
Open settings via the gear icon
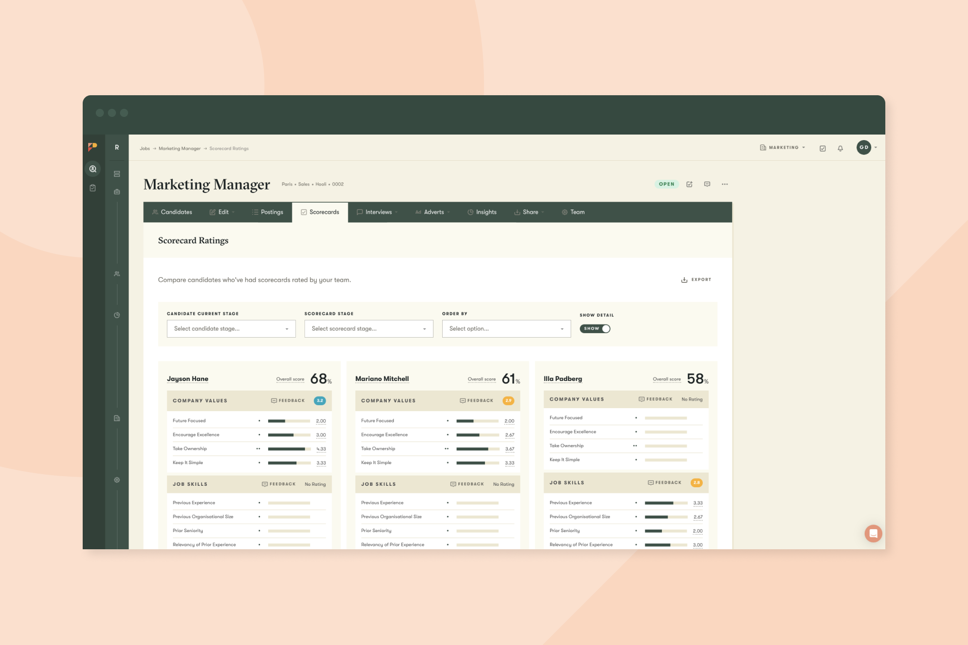click(x=116, y=480)
